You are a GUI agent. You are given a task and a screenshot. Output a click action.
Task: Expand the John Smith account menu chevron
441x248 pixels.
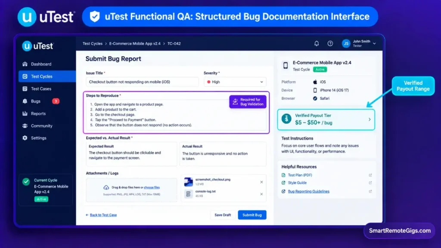pyautogui.click(x=374, y=43)
